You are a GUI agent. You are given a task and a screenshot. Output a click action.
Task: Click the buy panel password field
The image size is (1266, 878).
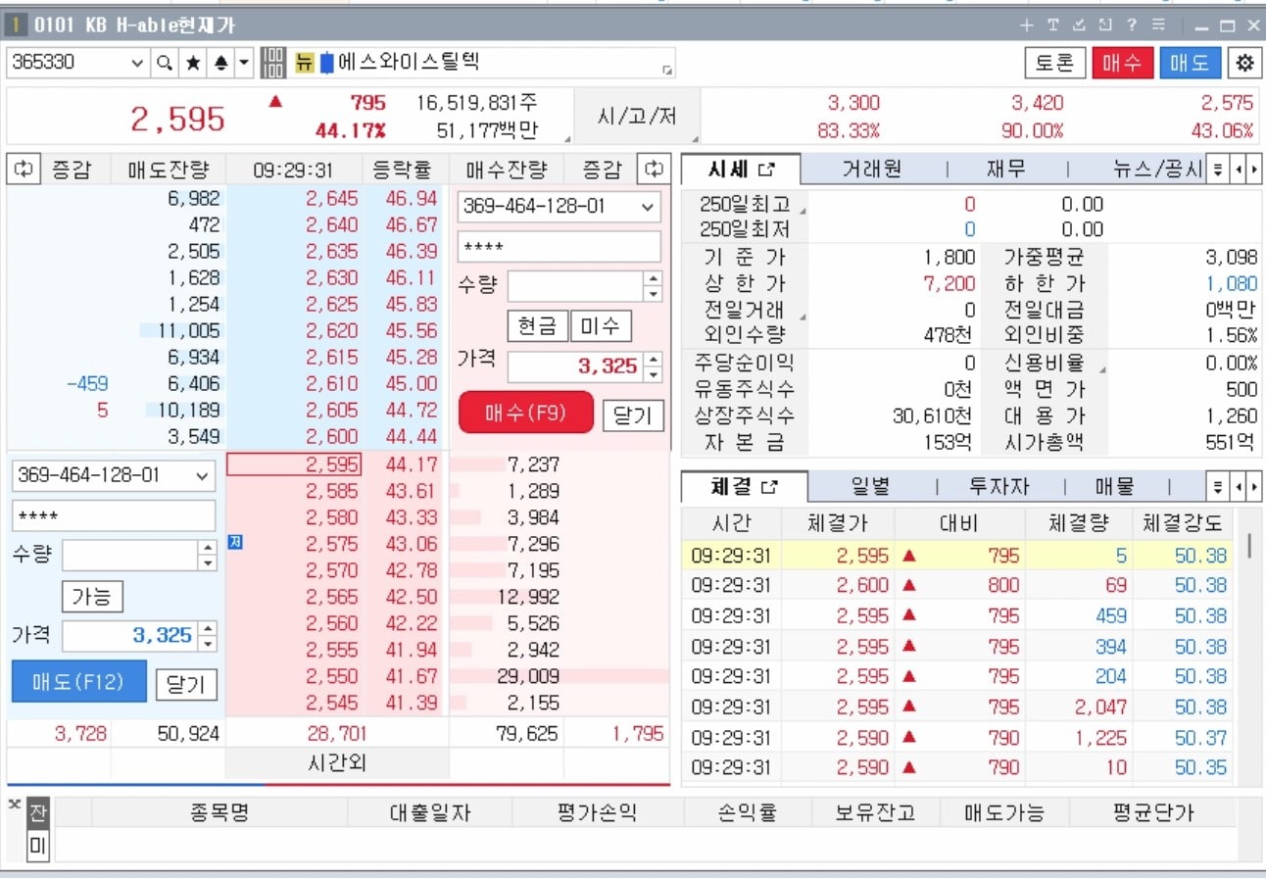(560, 247)
